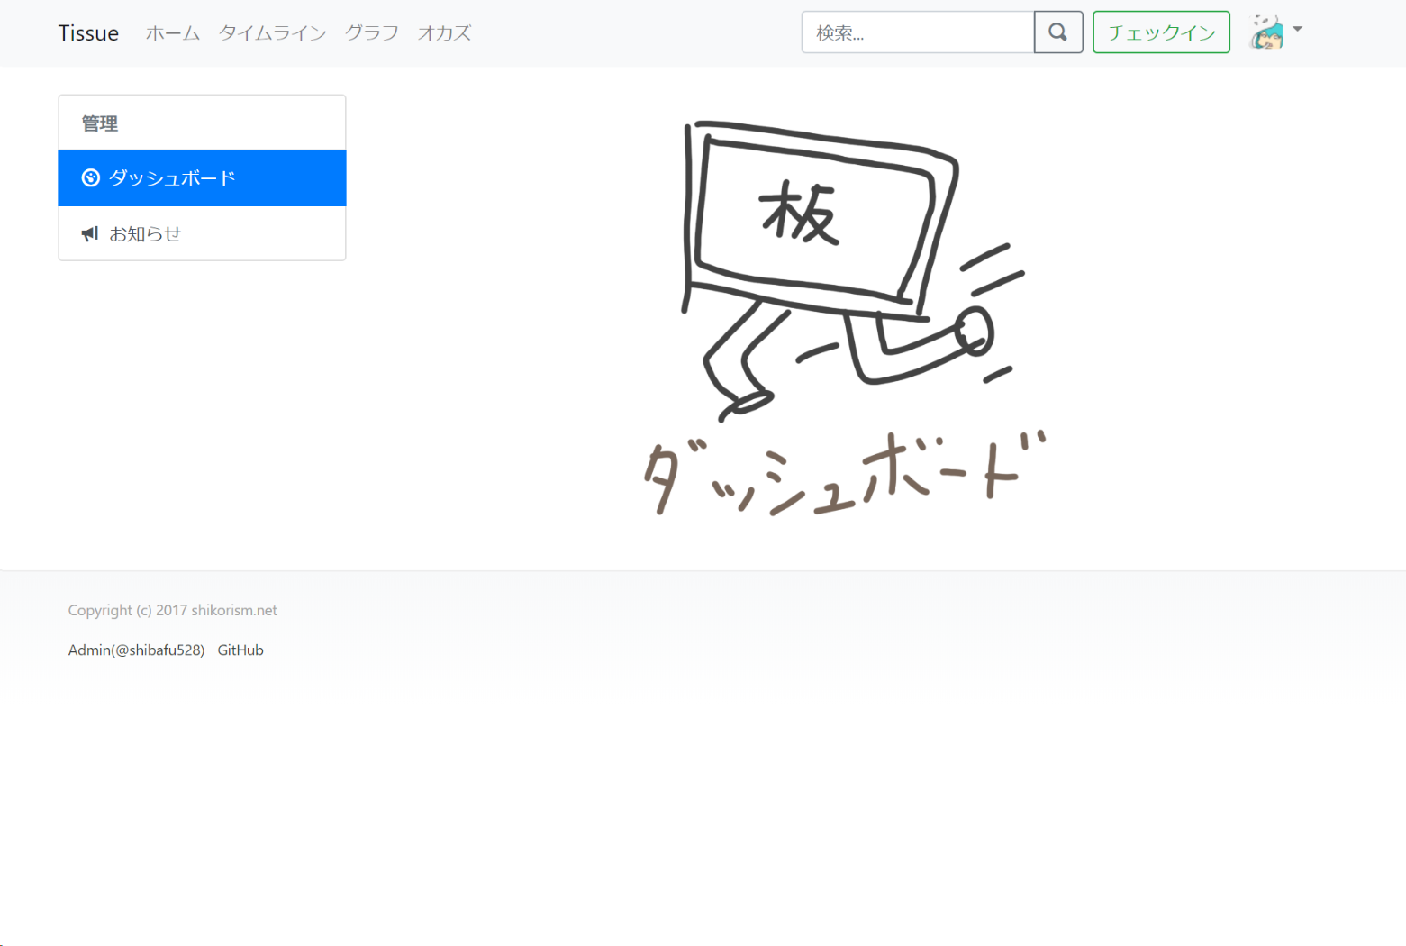This screenshot has height=946, width=1406.
Task: Open the Admin(@shibafu528) footer link
Action: 136,650
